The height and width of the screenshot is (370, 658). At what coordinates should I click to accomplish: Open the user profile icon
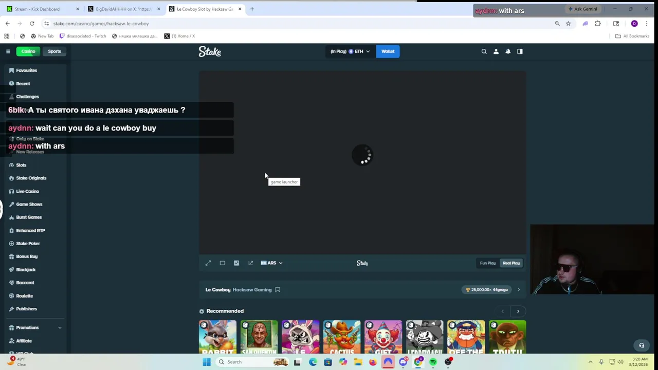click(496, 51)
